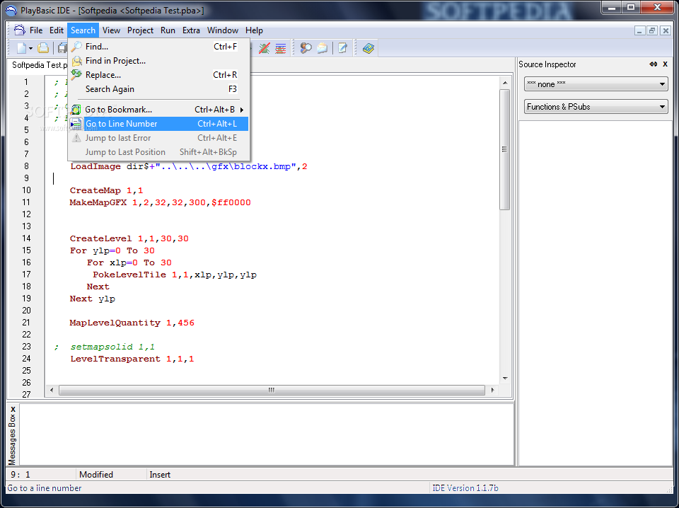Image resolution: width=679 pixels, height=508 pixels.
Task: Click inside the Messages Box text area
Action: pos(267,434)
